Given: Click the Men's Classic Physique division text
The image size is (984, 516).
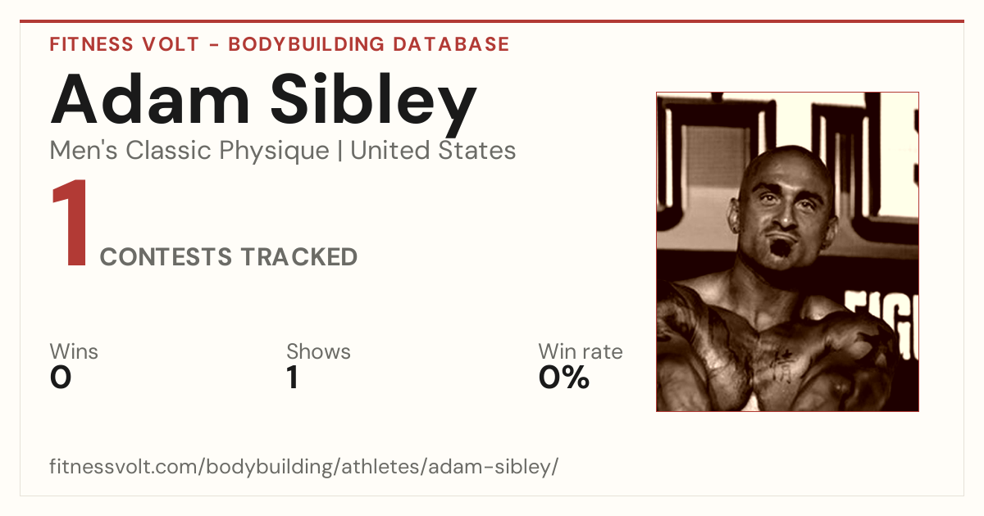Looking at the screenshot, I should click(189, 152).
